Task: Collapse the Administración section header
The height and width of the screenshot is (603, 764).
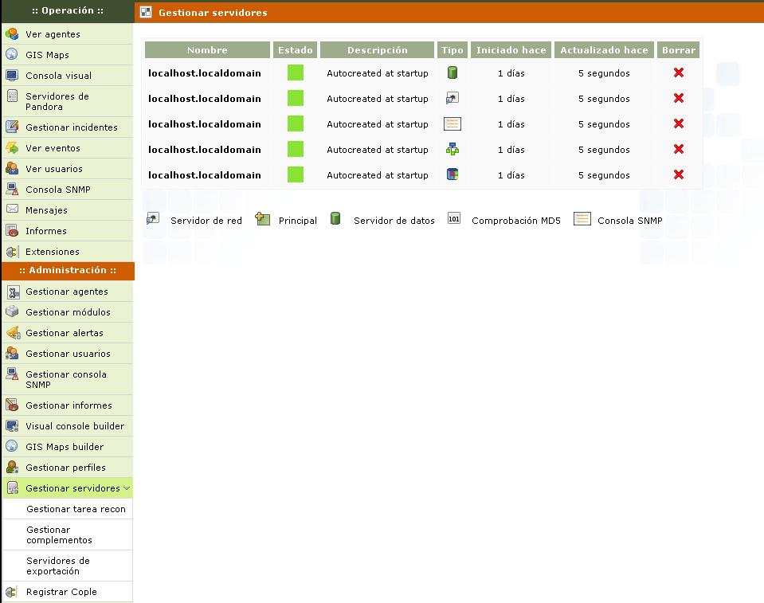Action: coord(67,270)
